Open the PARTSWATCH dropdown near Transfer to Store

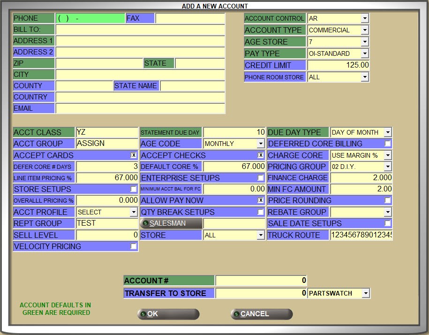tap(366, 293)
